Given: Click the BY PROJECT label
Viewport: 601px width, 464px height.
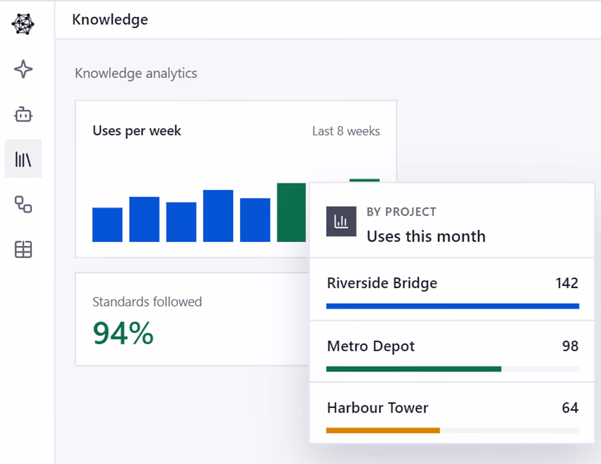Looking at the screenshot, I should 401,212.
